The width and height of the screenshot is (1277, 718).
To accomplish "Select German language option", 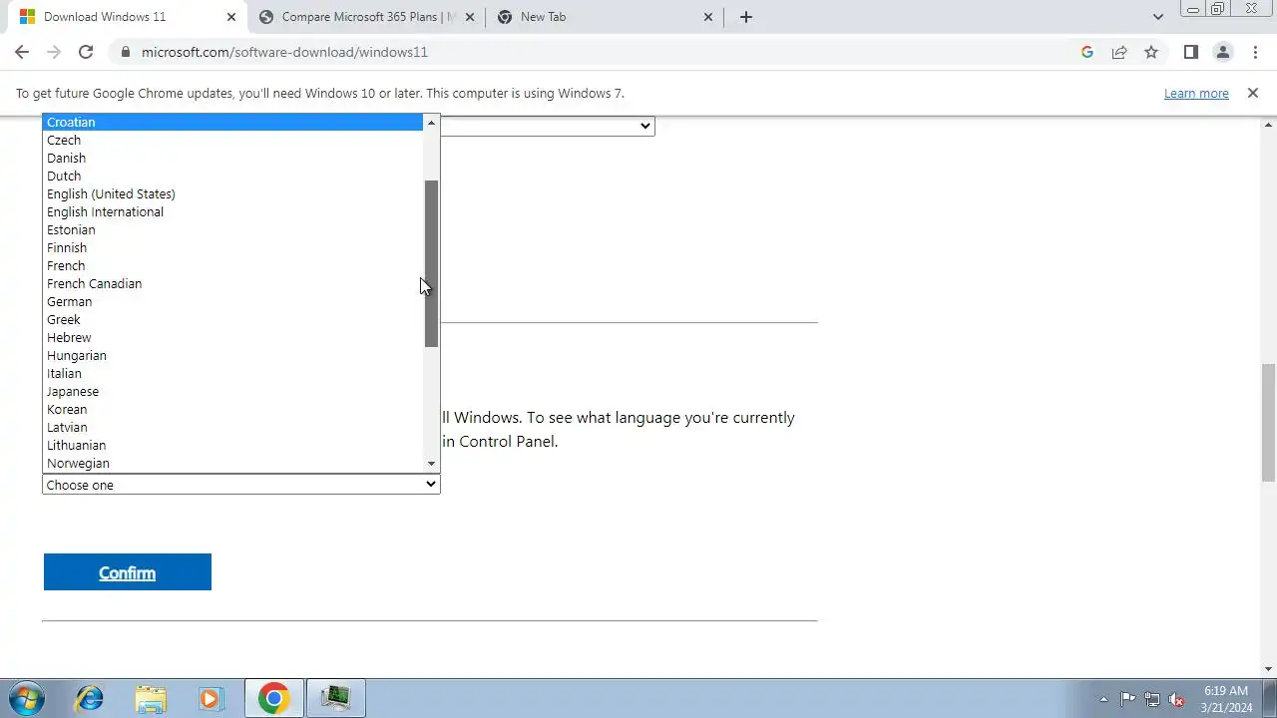I will point(232,301).
